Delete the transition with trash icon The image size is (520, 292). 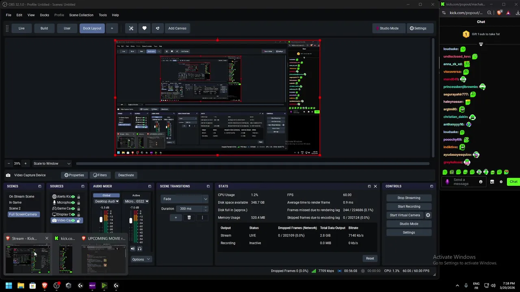(x=189, y=218)
